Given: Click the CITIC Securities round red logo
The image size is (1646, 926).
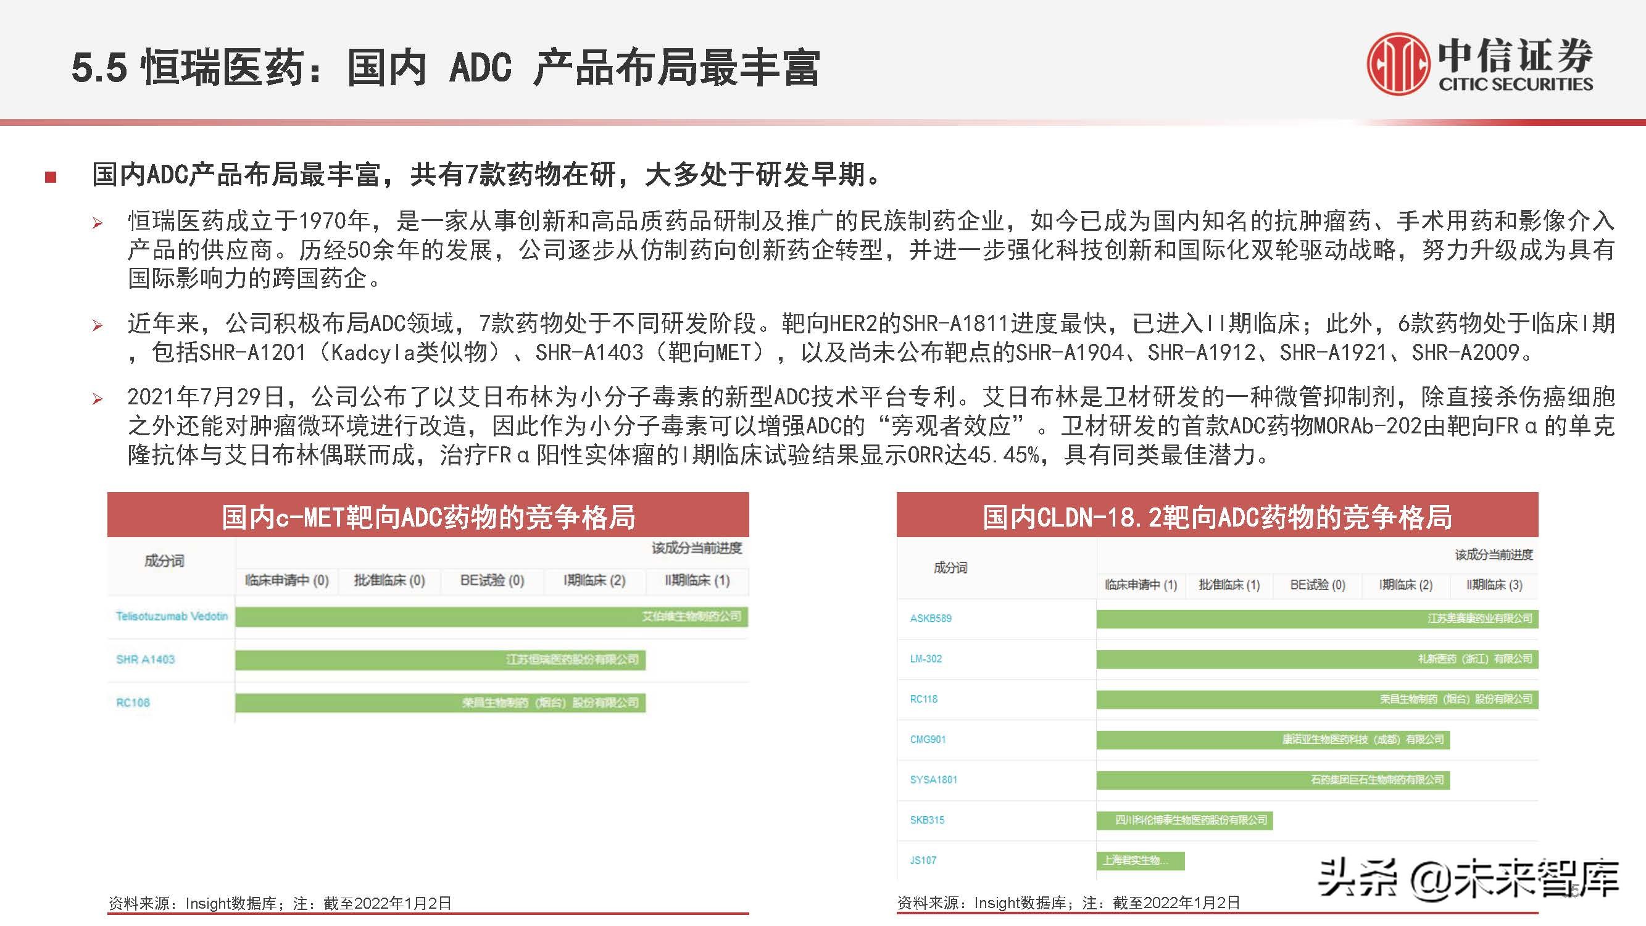Looking at the screenshot, I should pos(1398,63).
